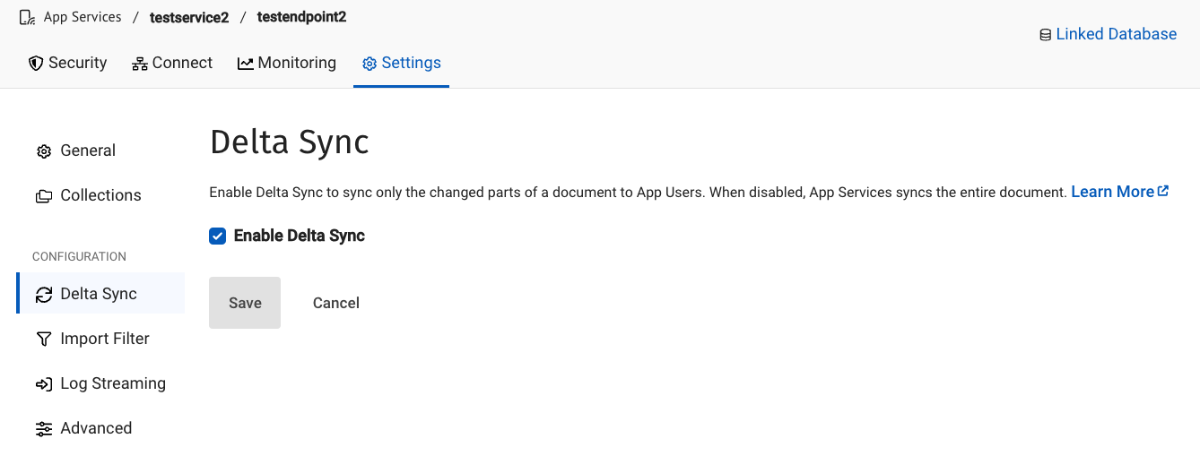Open the Linked Database link
Image resolution: width=1200 pixels, height=473 pixels.
coord(1116,35)
